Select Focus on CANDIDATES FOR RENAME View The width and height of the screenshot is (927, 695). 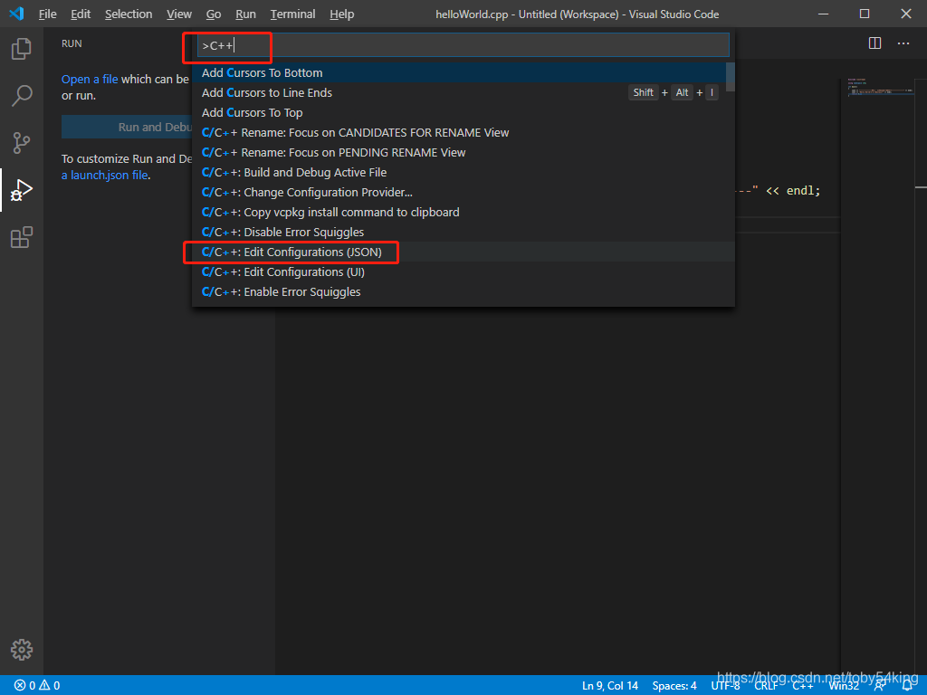click(x=463, y=132)
